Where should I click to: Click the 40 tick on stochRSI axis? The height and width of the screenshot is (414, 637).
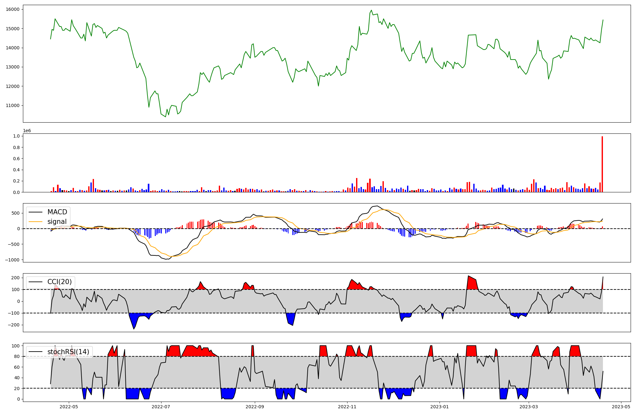[x=17, y=378]
